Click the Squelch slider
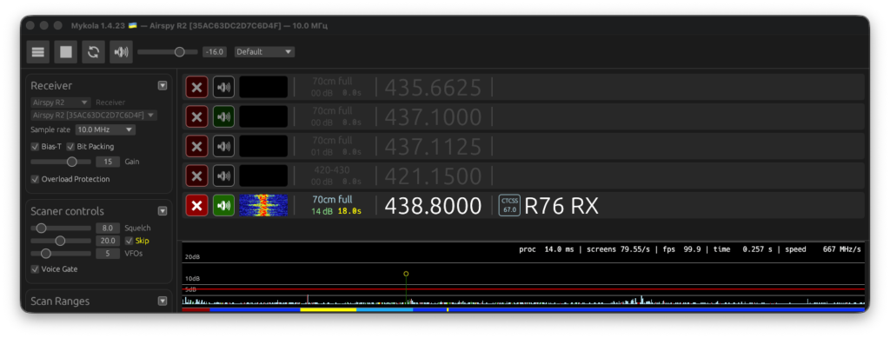890x338 pixels. 61,228
